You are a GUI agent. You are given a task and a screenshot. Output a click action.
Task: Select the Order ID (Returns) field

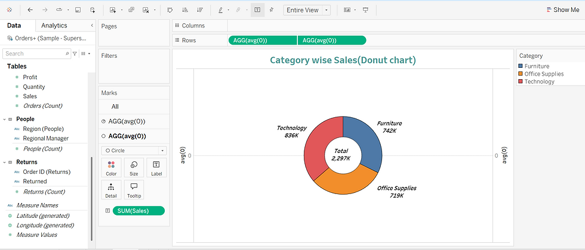47,172
